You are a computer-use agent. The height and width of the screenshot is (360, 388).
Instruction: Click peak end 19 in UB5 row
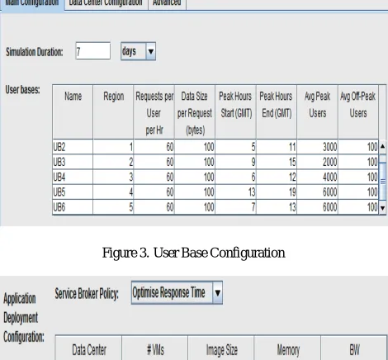coord(277,192)
